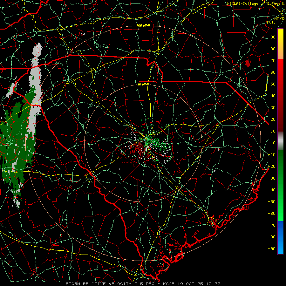
Task: Click the positive 90 value on velocity scale
Action: tap(273, 37)
